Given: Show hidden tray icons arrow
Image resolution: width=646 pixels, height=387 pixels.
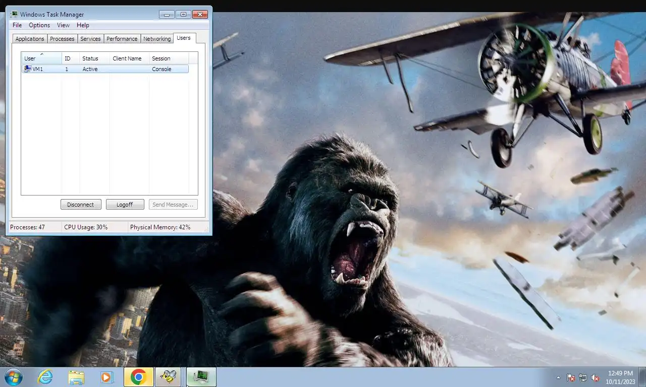Looking at the screenshot, I should (558, 377).
